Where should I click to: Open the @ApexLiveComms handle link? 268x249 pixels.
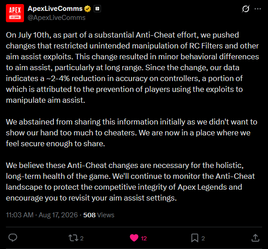point(57,18)
